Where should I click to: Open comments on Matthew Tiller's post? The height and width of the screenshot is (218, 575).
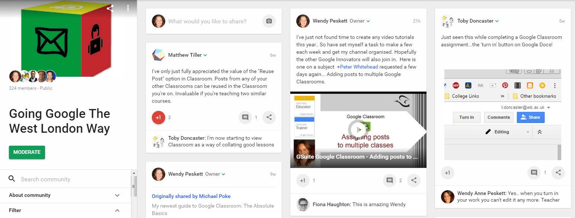(x=245, y=118)
